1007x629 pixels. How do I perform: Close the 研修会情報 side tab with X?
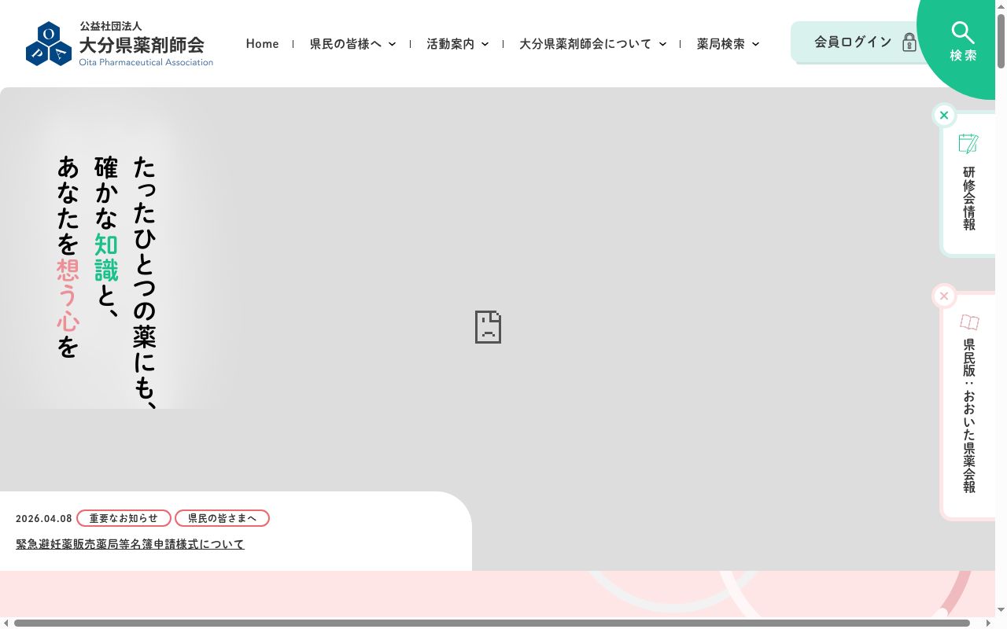[944, 116]
